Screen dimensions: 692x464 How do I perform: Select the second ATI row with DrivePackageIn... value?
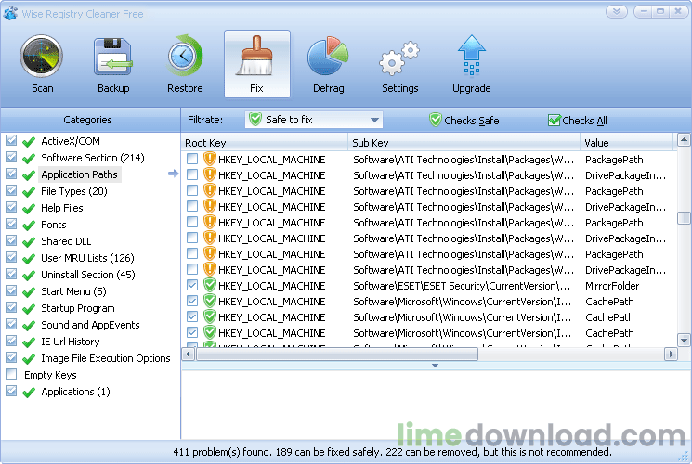pyautogui.click(x=428, y=206)
